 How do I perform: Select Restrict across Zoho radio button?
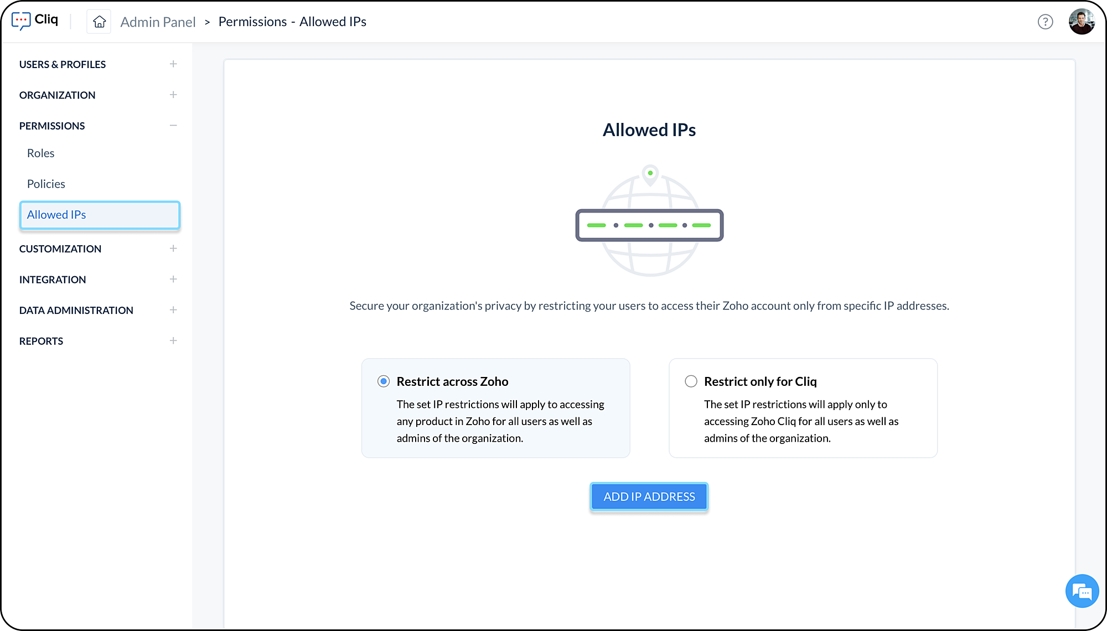click(384, 381)
